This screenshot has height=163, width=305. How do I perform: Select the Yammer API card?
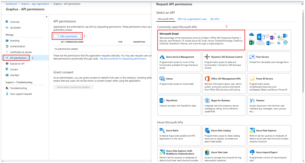tap(269, 105)
